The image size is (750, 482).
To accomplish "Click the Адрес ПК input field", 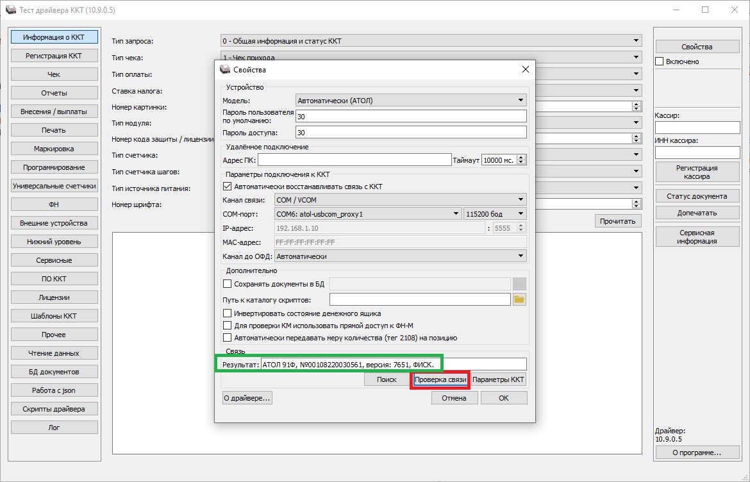I will (x=354, y=160).
